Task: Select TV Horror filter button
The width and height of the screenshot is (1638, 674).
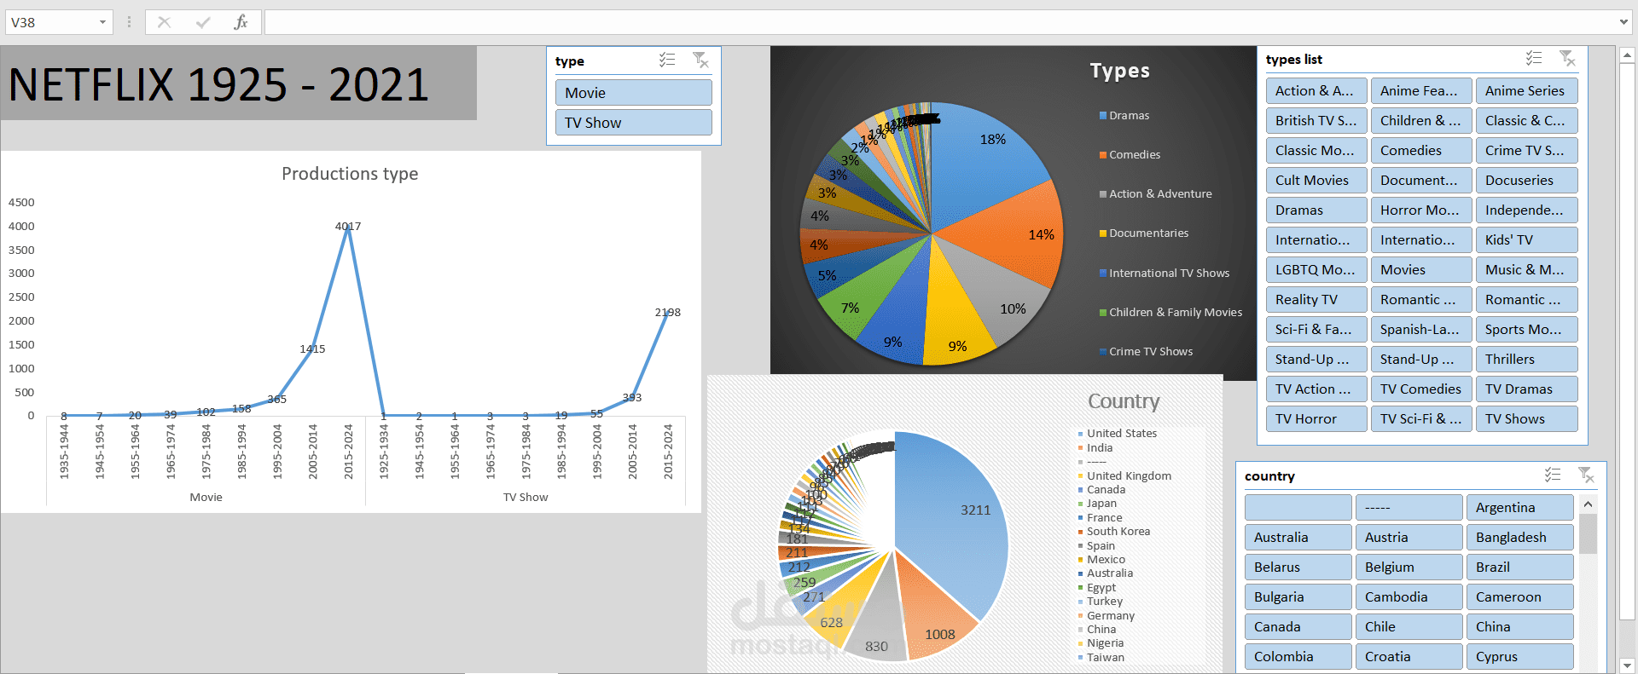Action: pos(1316,419)
